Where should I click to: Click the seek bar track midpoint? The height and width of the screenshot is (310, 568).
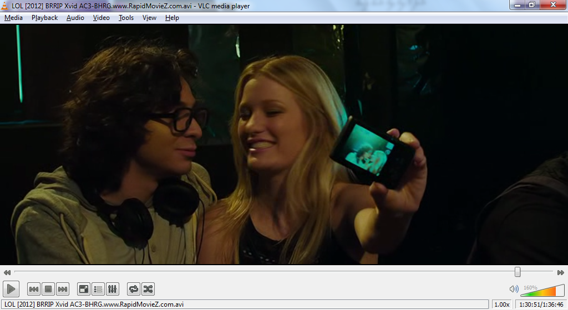coord(283,272)
